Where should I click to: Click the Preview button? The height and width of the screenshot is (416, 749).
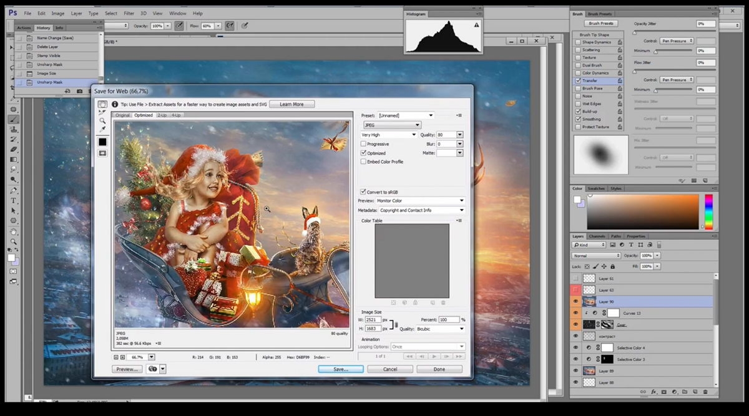point(127,369)
